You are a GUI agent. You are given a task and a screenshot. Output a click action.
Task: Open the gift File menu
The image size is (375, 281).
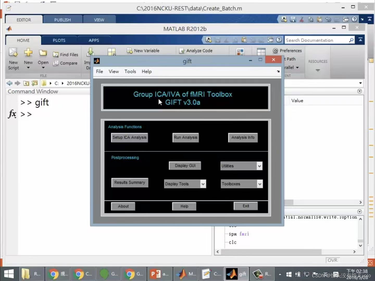click(99, 72)
